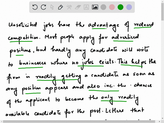The height and width of the screenshot is (123, 164).
Task: Click the handwritten word "competition"
Action: 23,39
